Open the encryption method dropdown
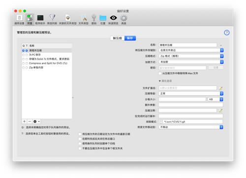 click(x=191, y=62)
